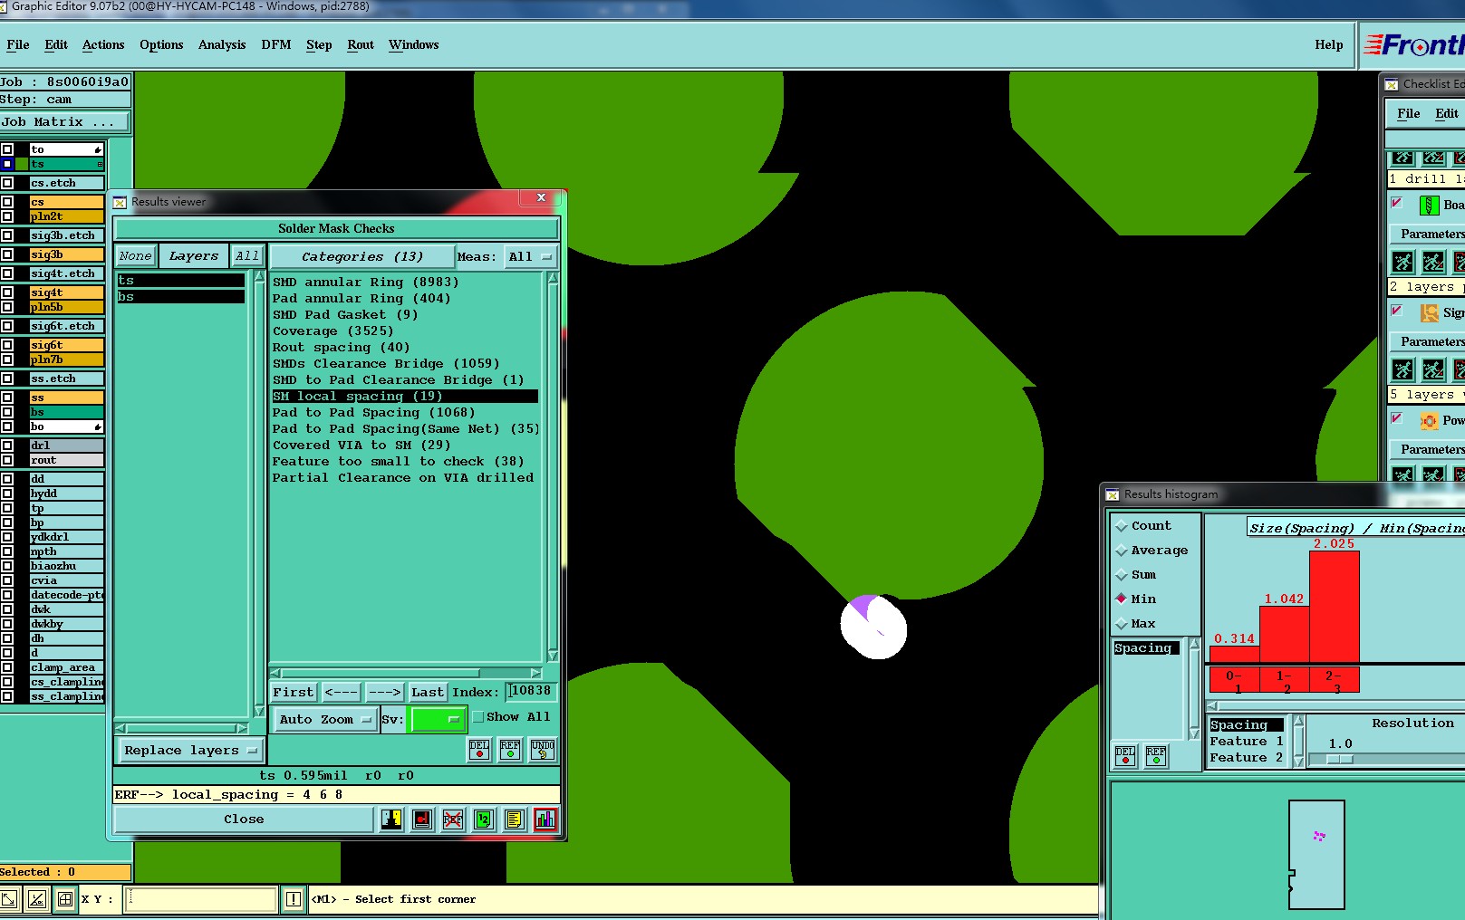Open the results histogram chart icon

[x=545, y=819]
